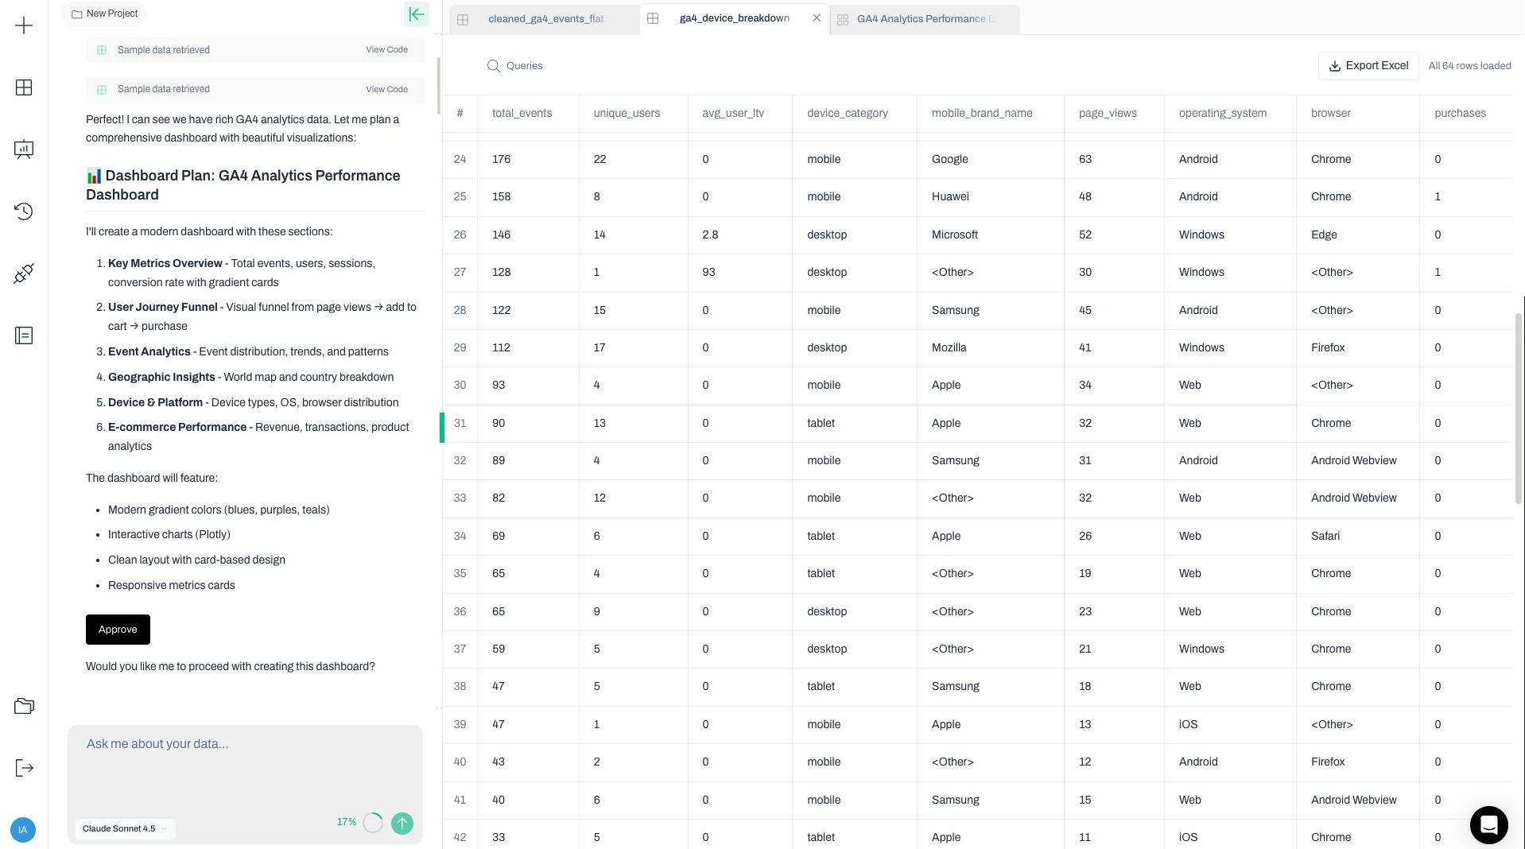This screenshot has width=1525, height=849.
Task: Open the Claude Sonnet 4.5 model selector
Action: (x=124, y=828)
